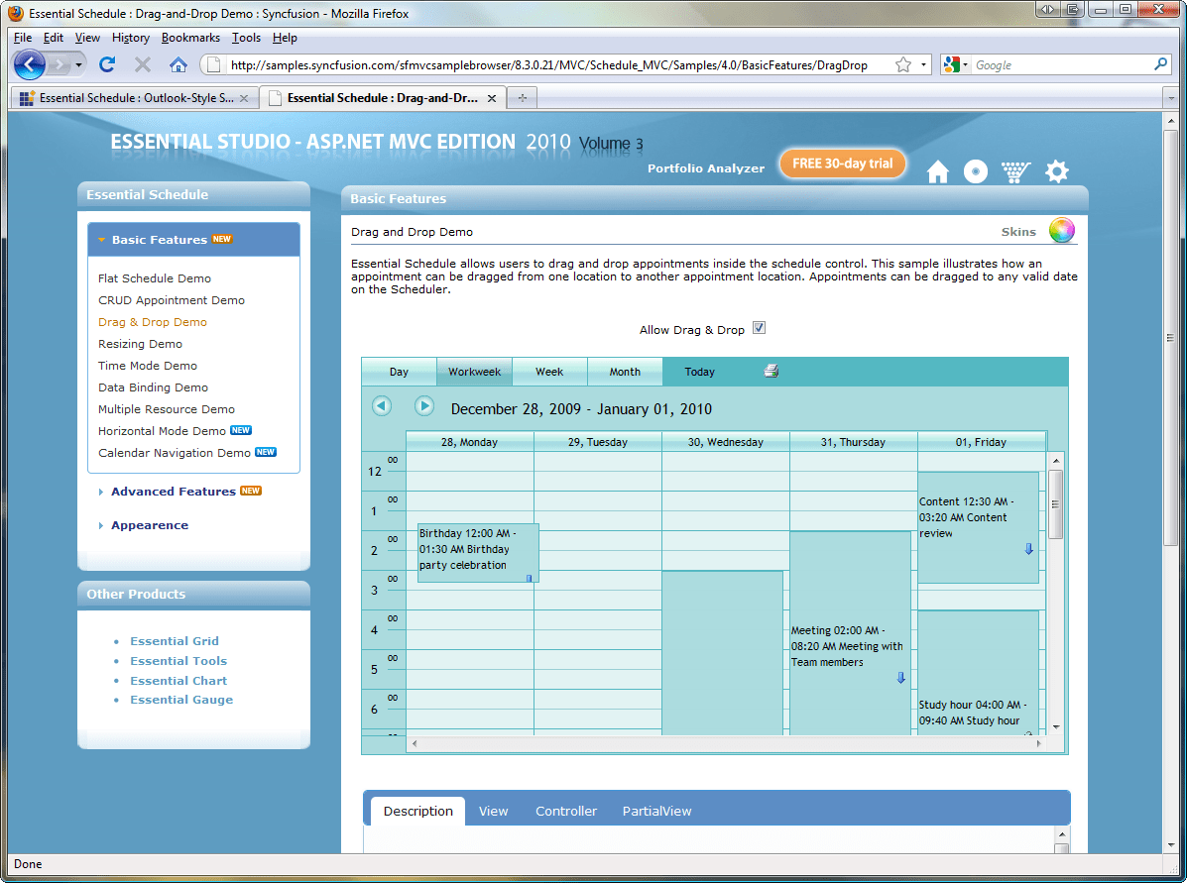This screenshot has width=1187, height=883.
Task: Open the Essential Grid product link
Action: 174,640
